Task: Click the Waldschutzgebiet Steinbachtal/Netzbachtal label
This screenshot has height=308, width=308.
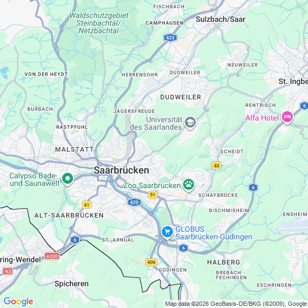Action: pyautogui.click(x=99, y=23)
